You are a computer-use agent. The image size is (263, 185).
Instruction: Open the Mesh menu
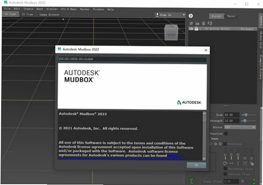point(40,9)
